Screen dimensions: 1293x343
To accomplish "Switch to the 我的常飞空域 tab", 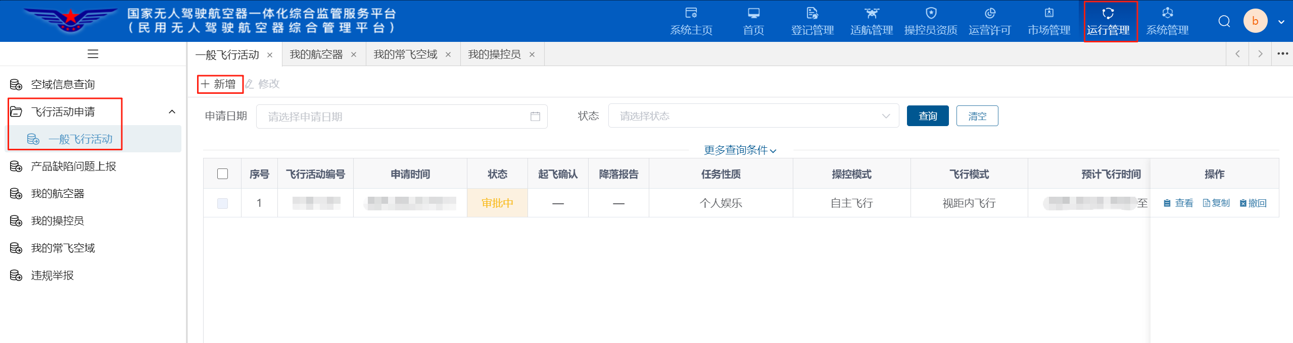I will [x=405, y=54].
